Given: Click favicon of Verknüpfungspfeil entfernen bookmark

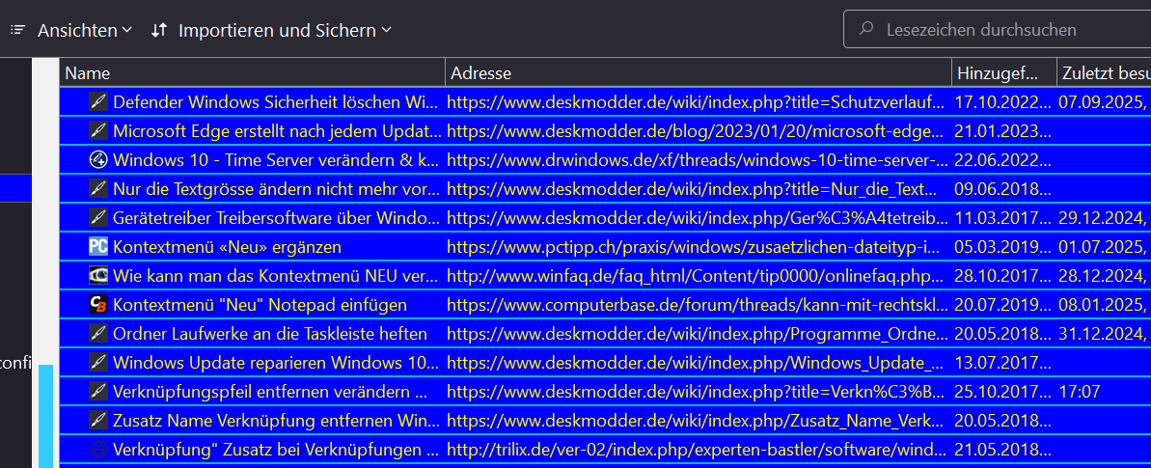Looking at the screenshot, I should [x=98, y=391].
